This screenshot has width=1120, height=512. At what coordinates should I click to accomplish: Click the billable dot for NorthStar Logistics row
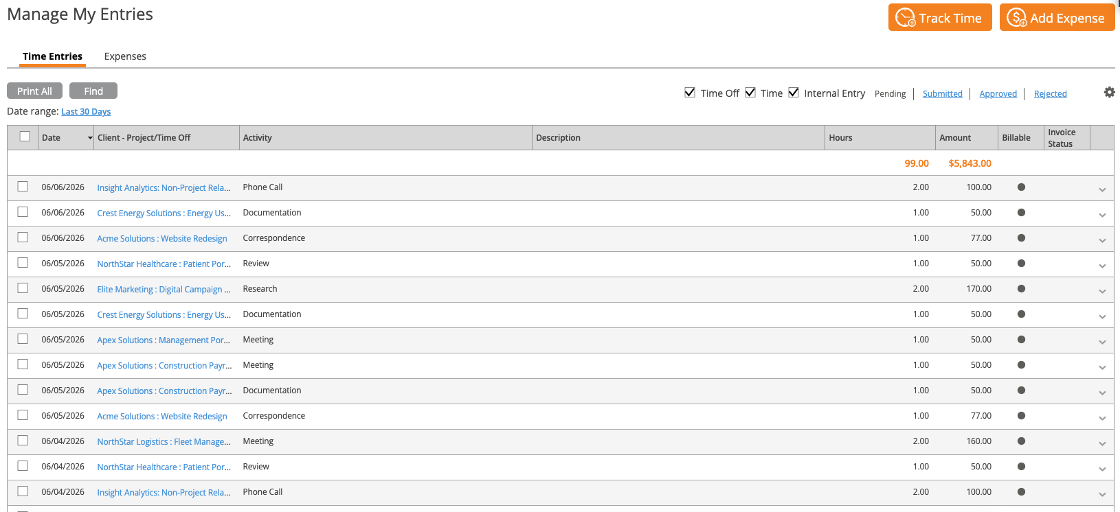click(x=1021, y=441)
